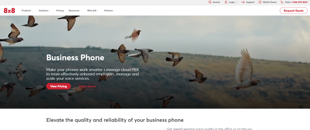
Task: Click the Login person icon
Action: pyautogui.click(x=226, y=2)
